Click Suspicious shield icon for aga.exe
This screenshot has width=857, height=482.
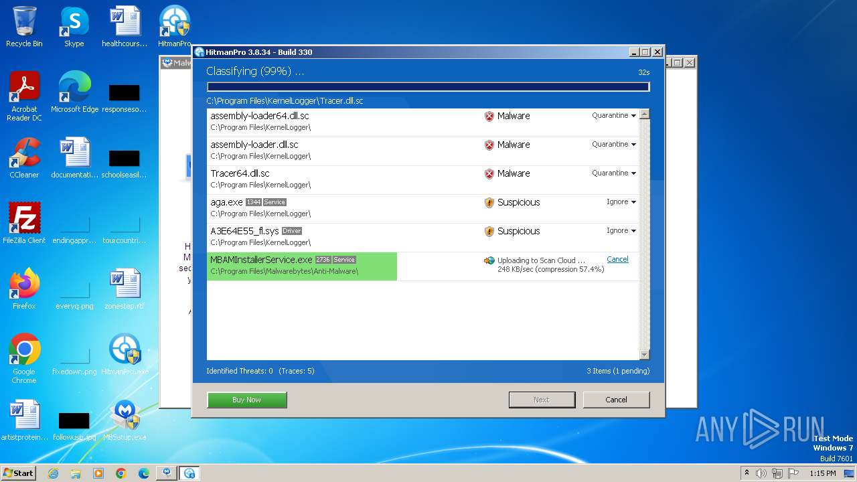coord(489,203)
